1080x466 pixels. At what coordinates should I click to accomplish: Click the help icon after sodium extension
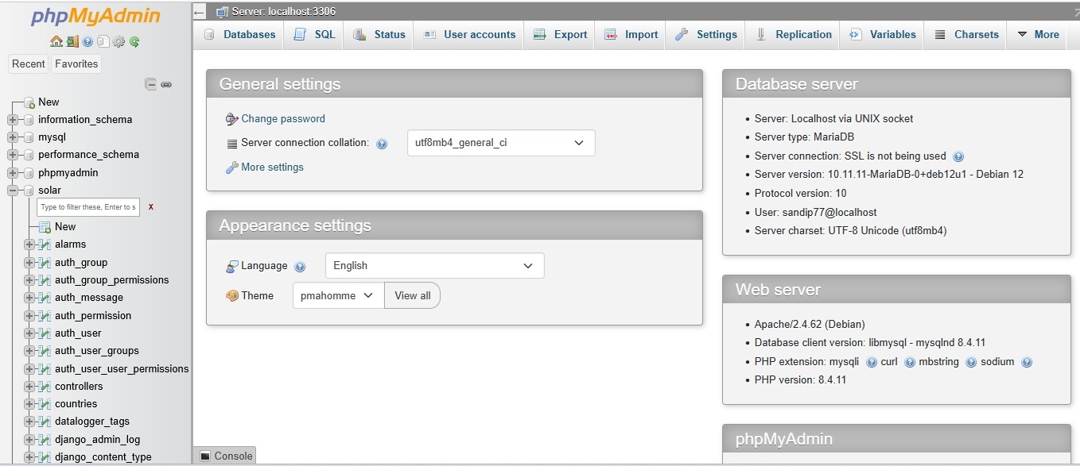(x=1027, y=362)
